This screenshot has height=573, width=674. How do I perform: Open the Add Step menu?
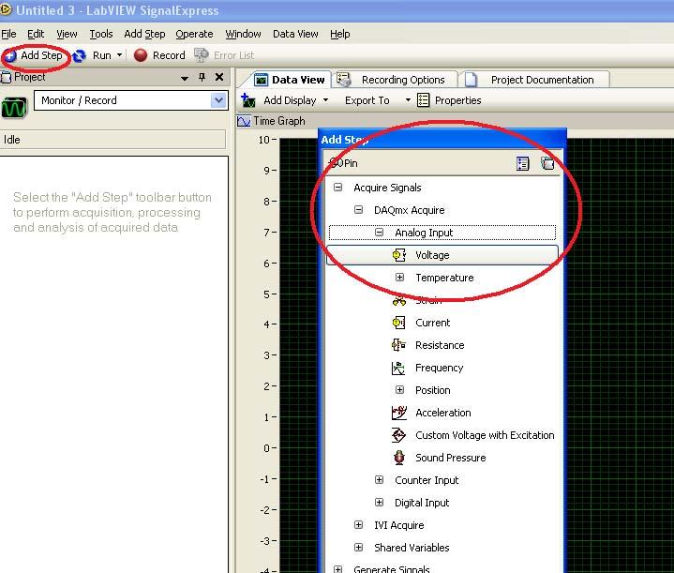[x=144, y=34]
